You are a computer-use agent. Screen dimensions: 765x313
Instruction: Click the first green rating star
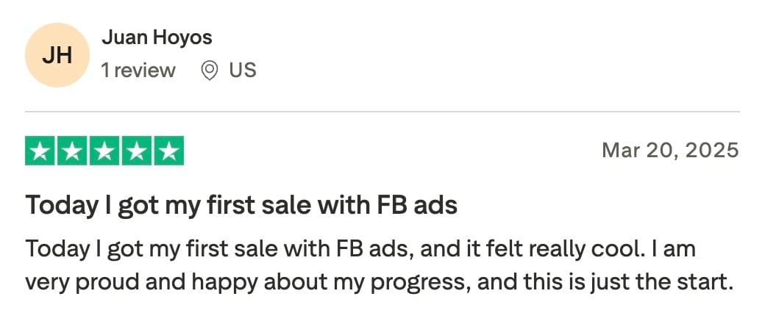click(x=40, y=151)
